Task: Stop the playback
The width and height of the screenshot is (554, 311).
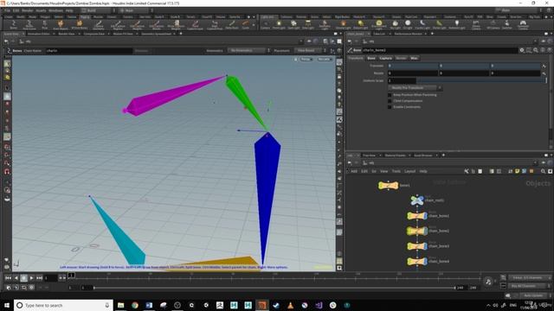Action: pos(23,278)
